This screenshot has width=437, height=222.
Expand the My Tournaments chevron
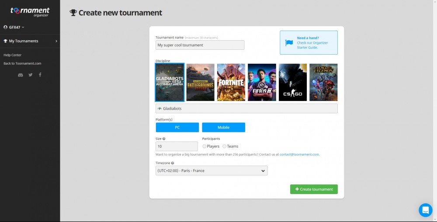pyautogui.click(x=56, y=41)
